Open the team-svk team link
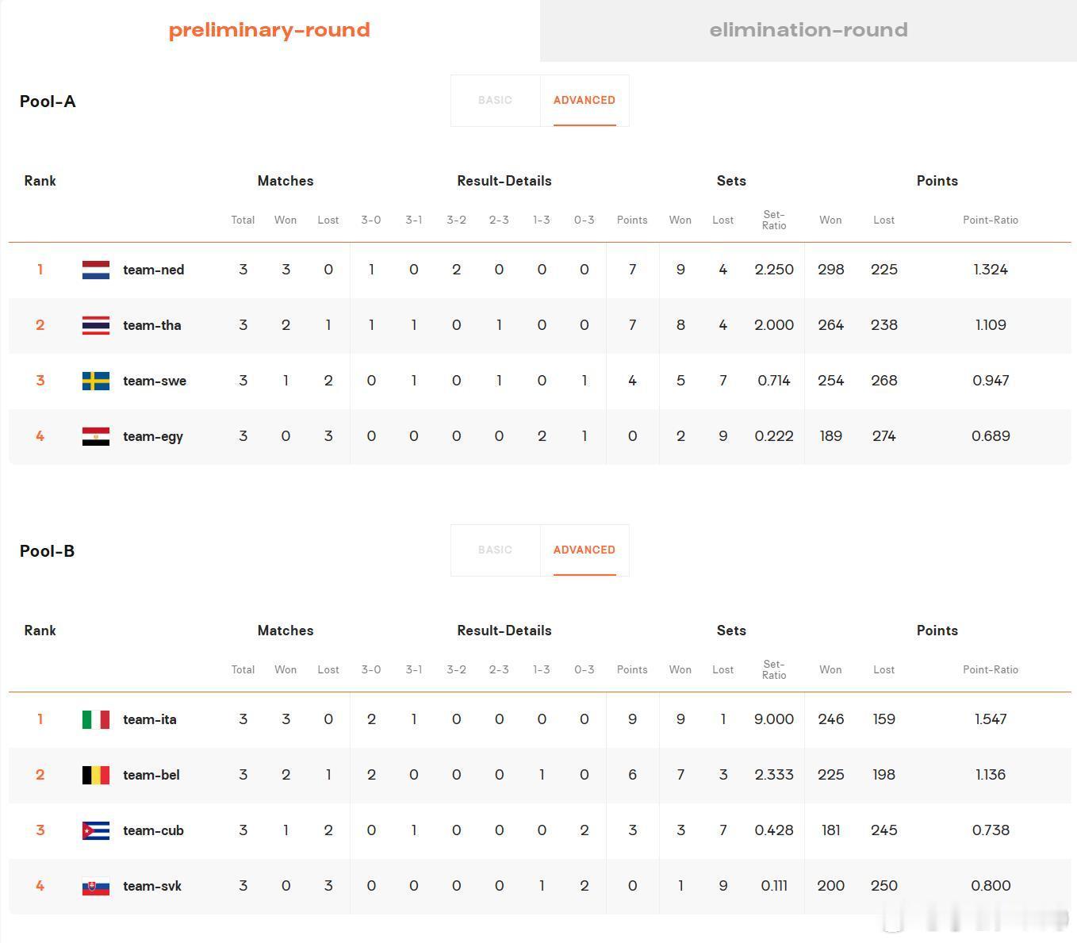The height and width of the screenshot is (943, 1077). (x=152, y=886)
